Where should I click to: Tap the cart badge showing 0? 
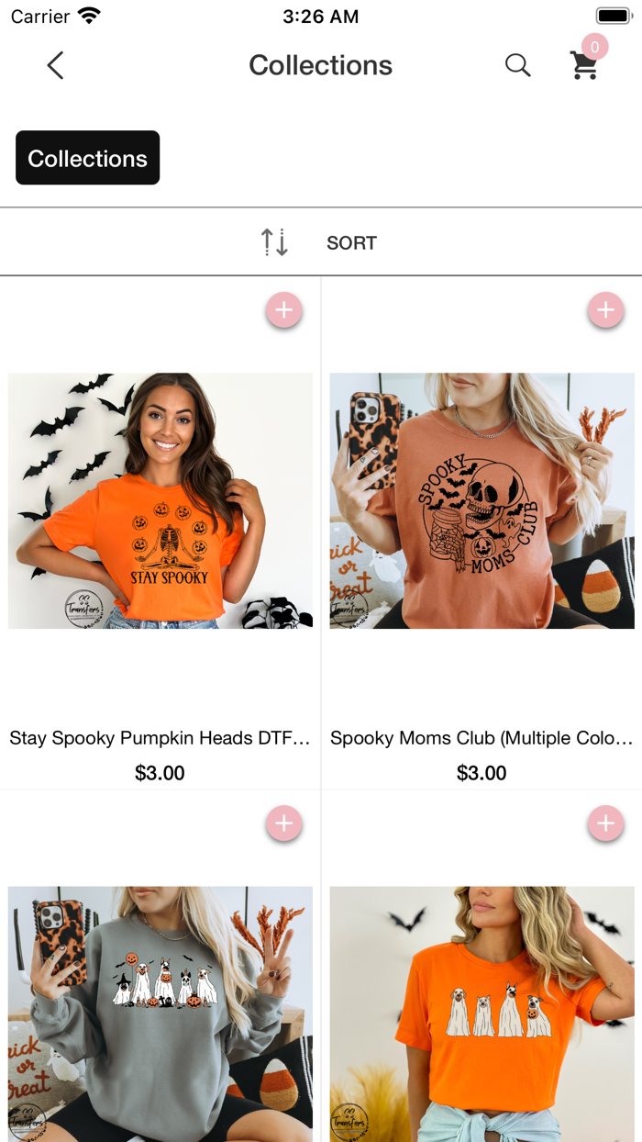click(594, 47)
